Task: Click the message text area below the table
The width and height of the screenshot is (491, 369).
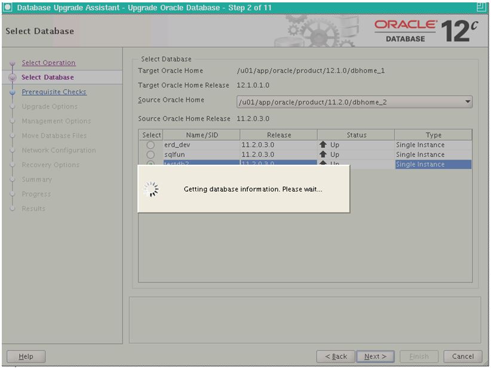Action: point(305,320)
